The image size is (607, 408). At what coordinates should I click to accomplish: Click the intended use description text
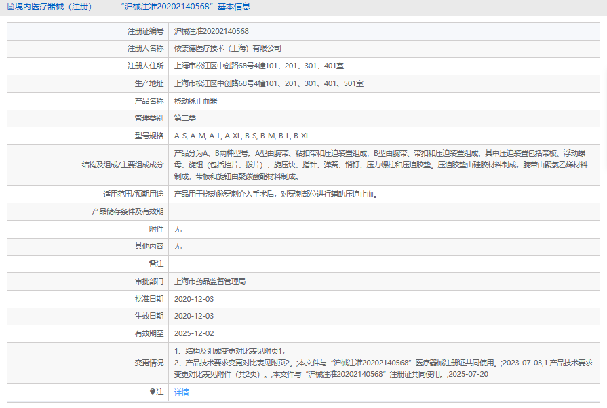coord(275,194)
